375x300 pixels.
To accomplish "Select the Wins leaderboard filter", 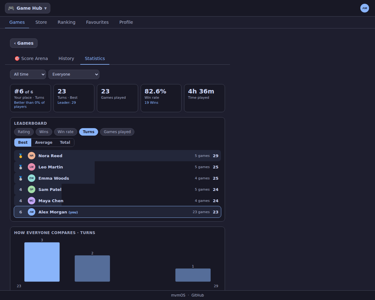I will (44, 132).
